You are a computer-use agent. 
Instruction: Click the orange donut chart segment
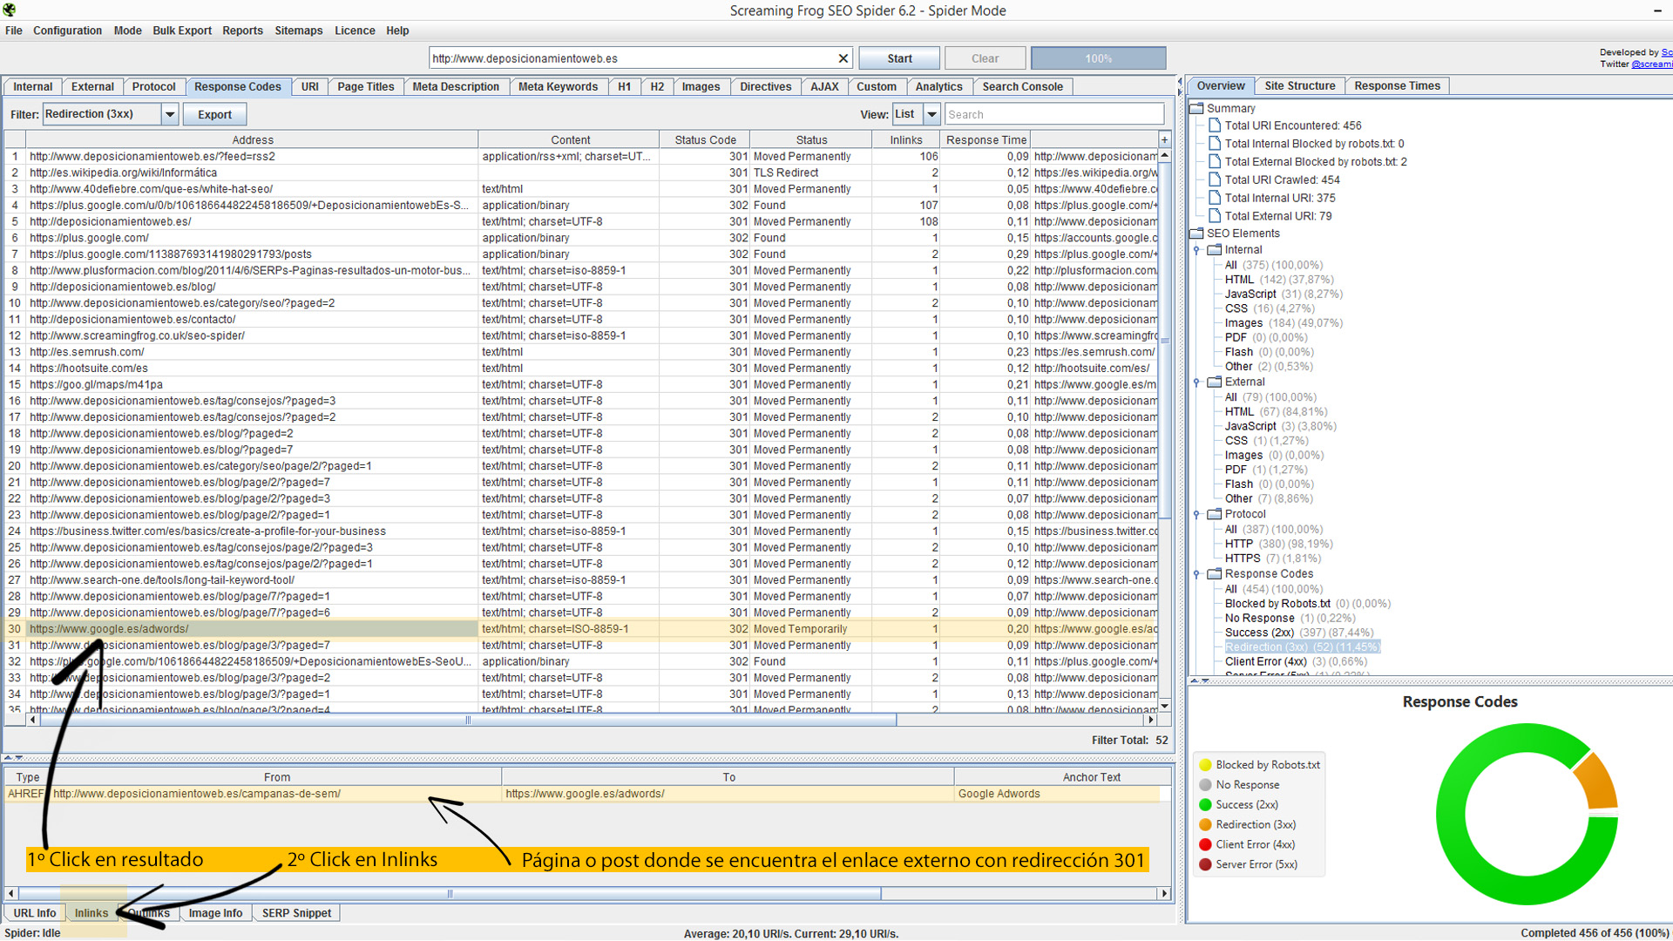[1599, 782]
